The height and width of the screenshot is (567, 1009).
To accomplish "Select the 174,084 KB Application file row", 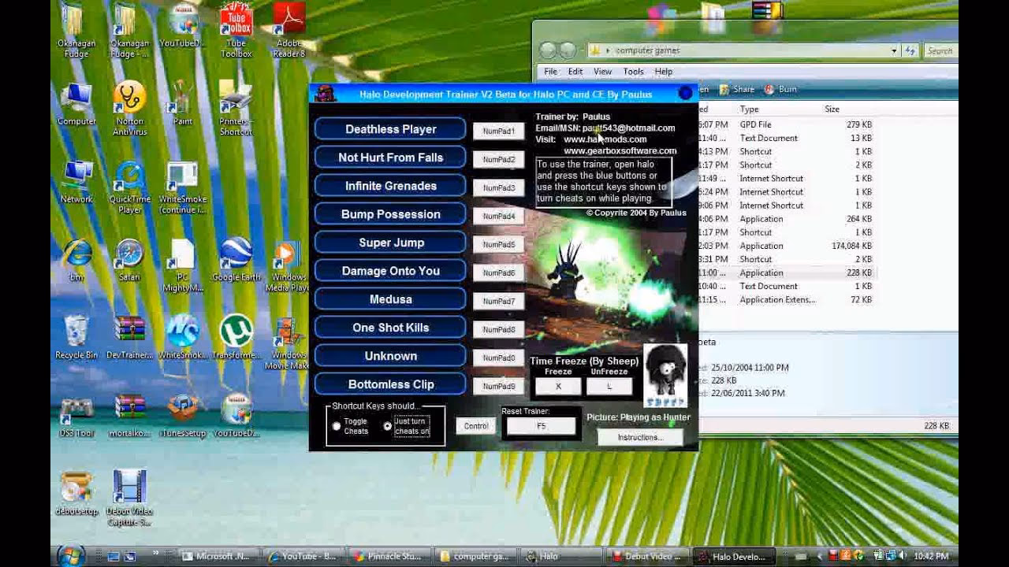I will [x=786, y=246].
